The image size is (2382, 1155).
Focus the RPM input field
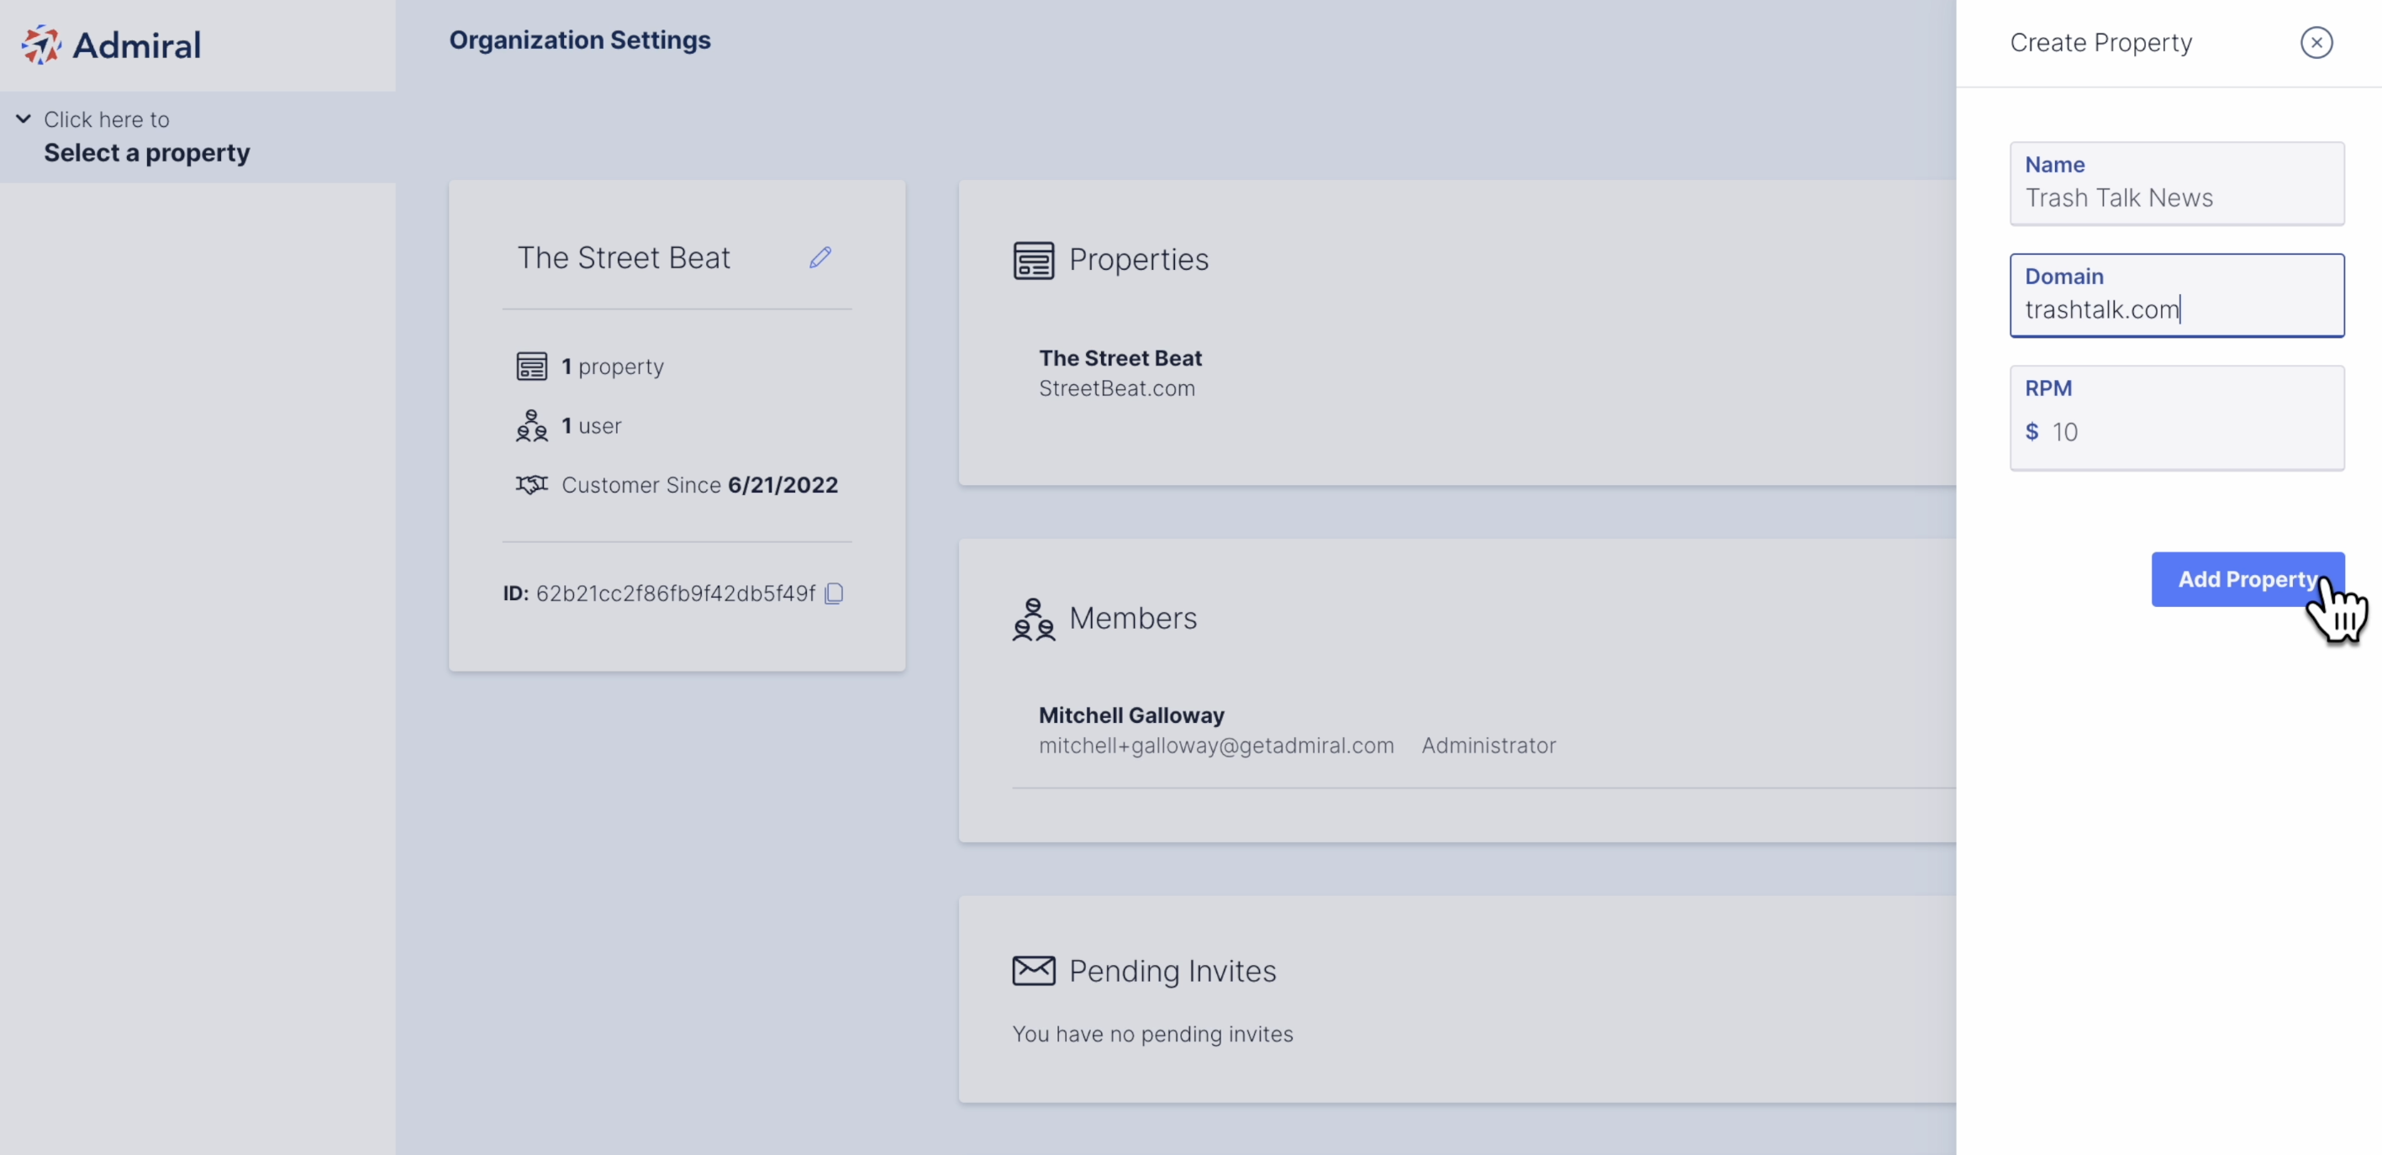coord(2177,418)
